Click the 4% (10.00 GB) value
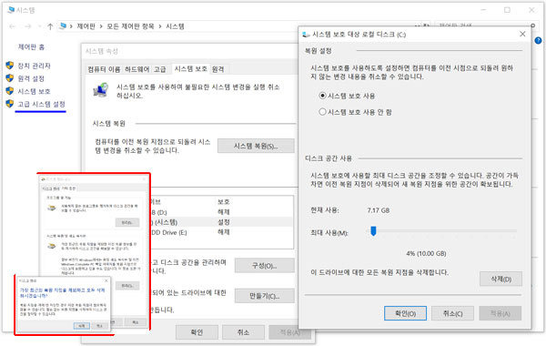546x346 pixels. (x=426, y=253)
